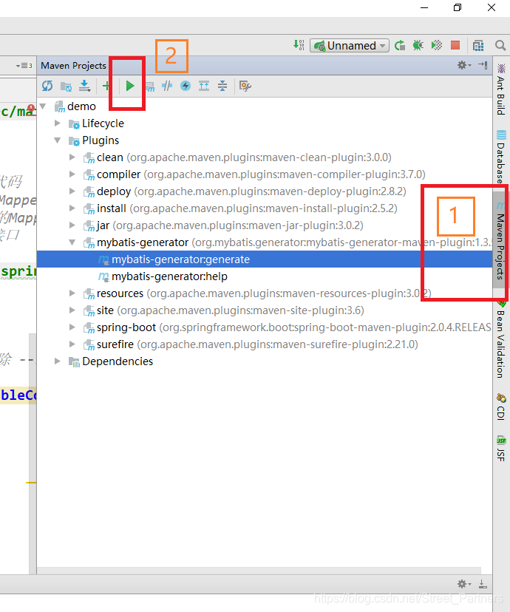Open Ant Build side tab
The width and height of the screenshot is (510, 612).
(500, 89)
